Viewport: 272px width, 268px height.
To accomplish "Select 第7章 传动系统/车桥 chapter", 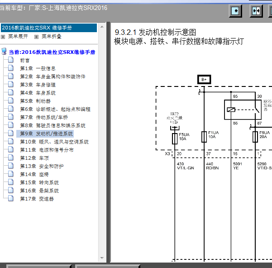I will [44, 117].
